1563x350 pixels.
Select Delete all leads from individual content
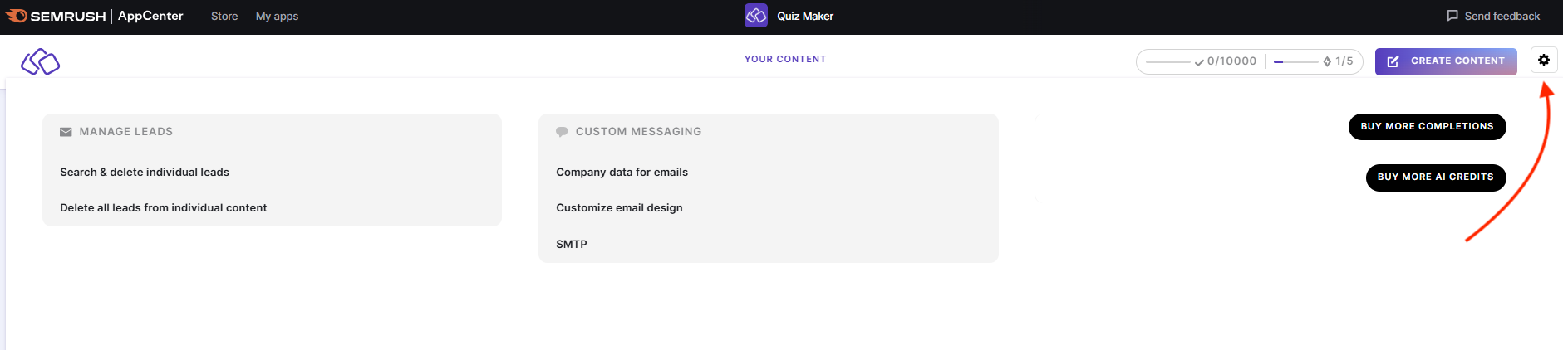[x=163, y=207]
